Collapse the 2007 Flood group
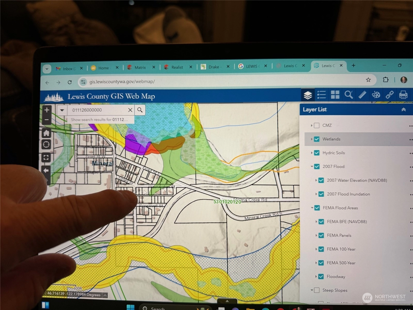The image size is (413, 310). (312, 167)
